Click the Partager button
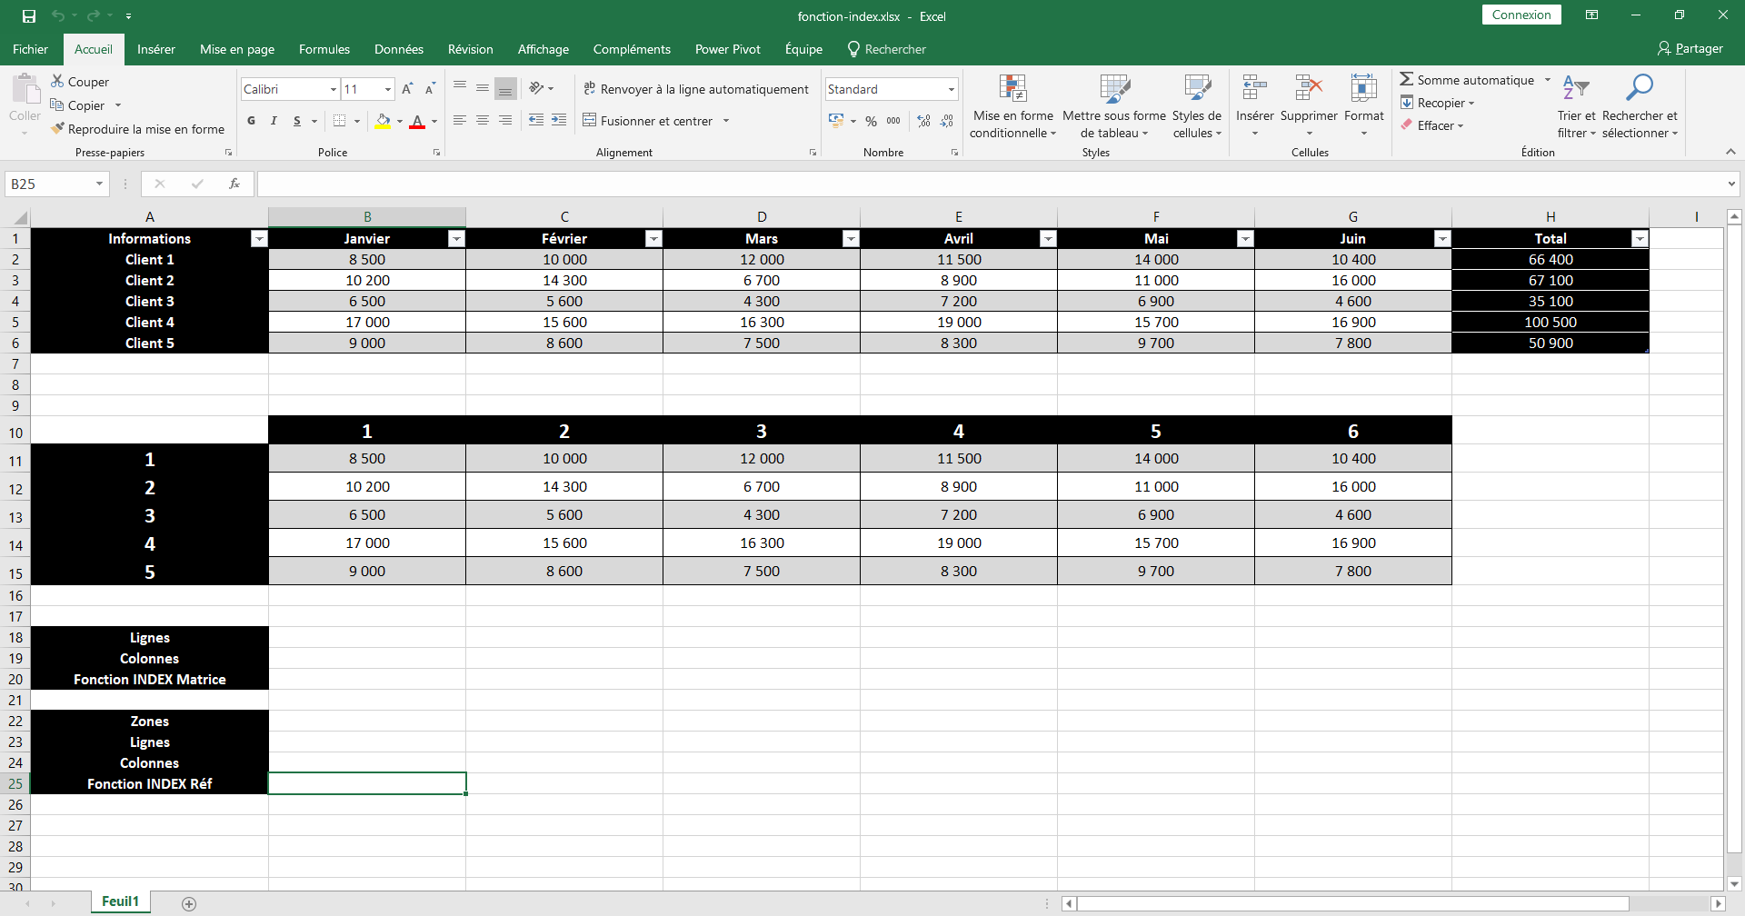 1690,49
